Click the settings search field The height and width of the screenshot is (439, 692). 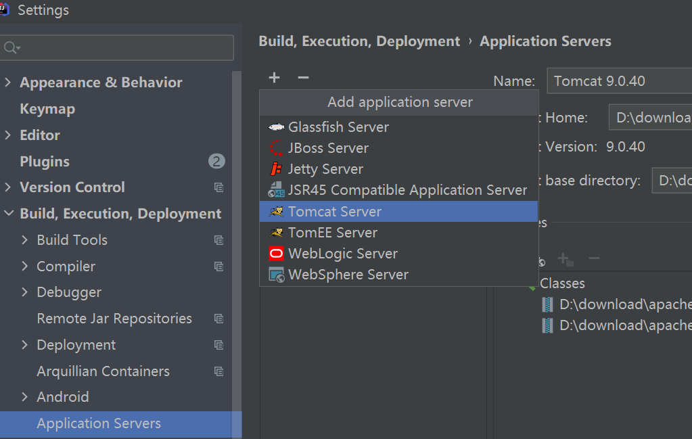click(x=116, y=47)
